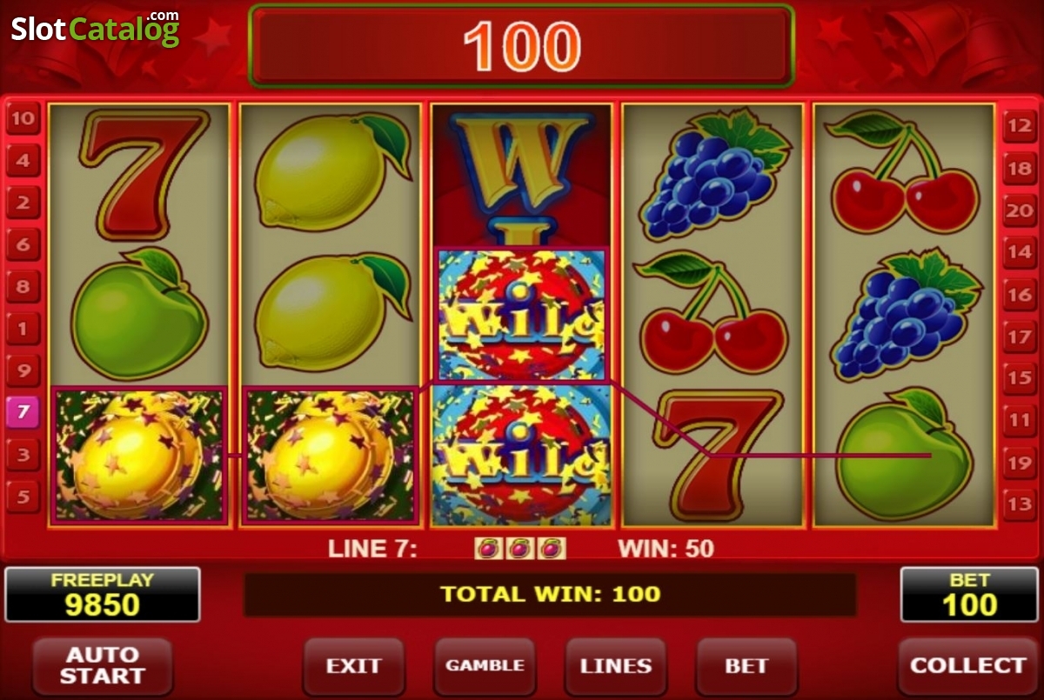Toggle payline 10 indicator
The image size is (1044, 700).
pos(23,118)
